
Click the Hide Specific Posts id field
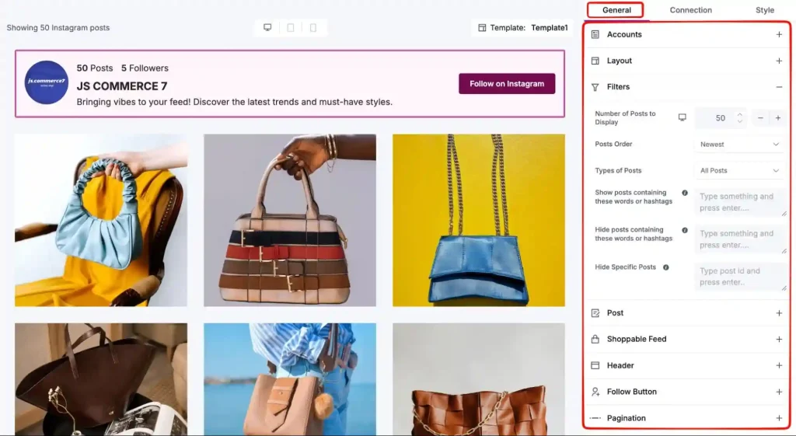[740, 277]
